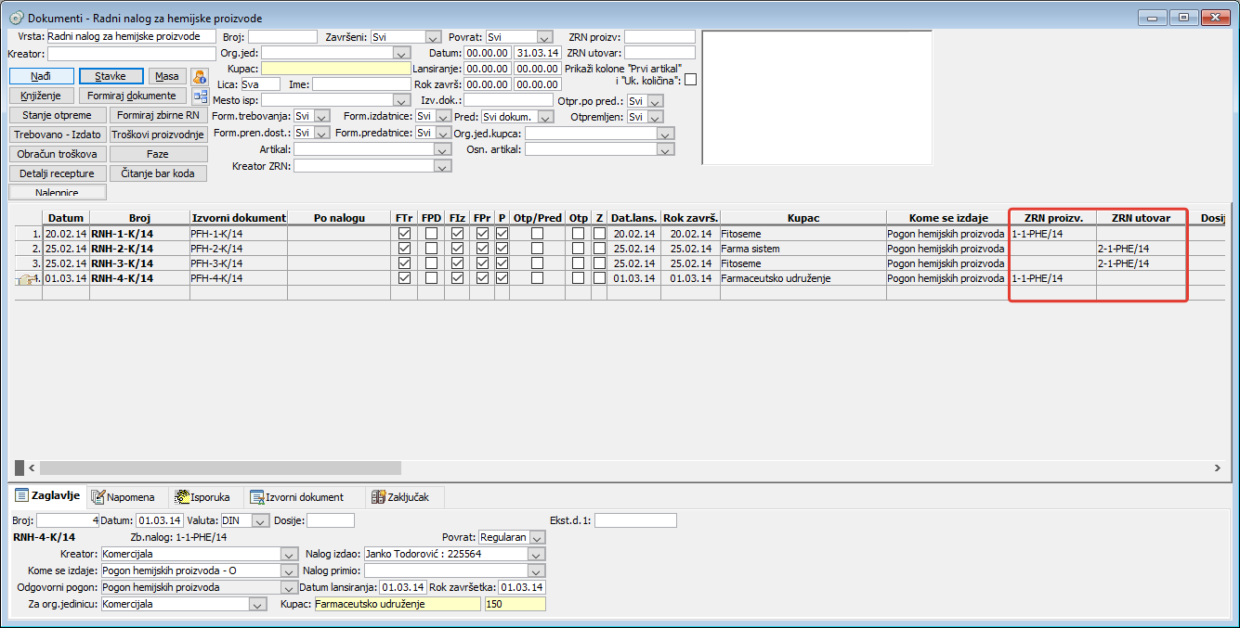The height and width of the screenshot is (628, 1240).
Task: Click the Formiraj zbirne RN button
Action: click(x=158, y=115)
